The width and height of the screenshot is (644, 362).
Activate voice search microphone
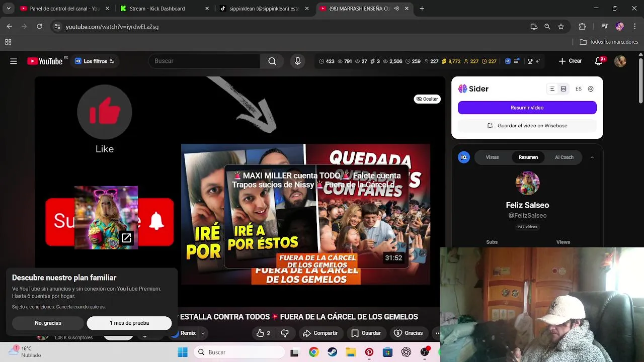[x=298, y=61]
